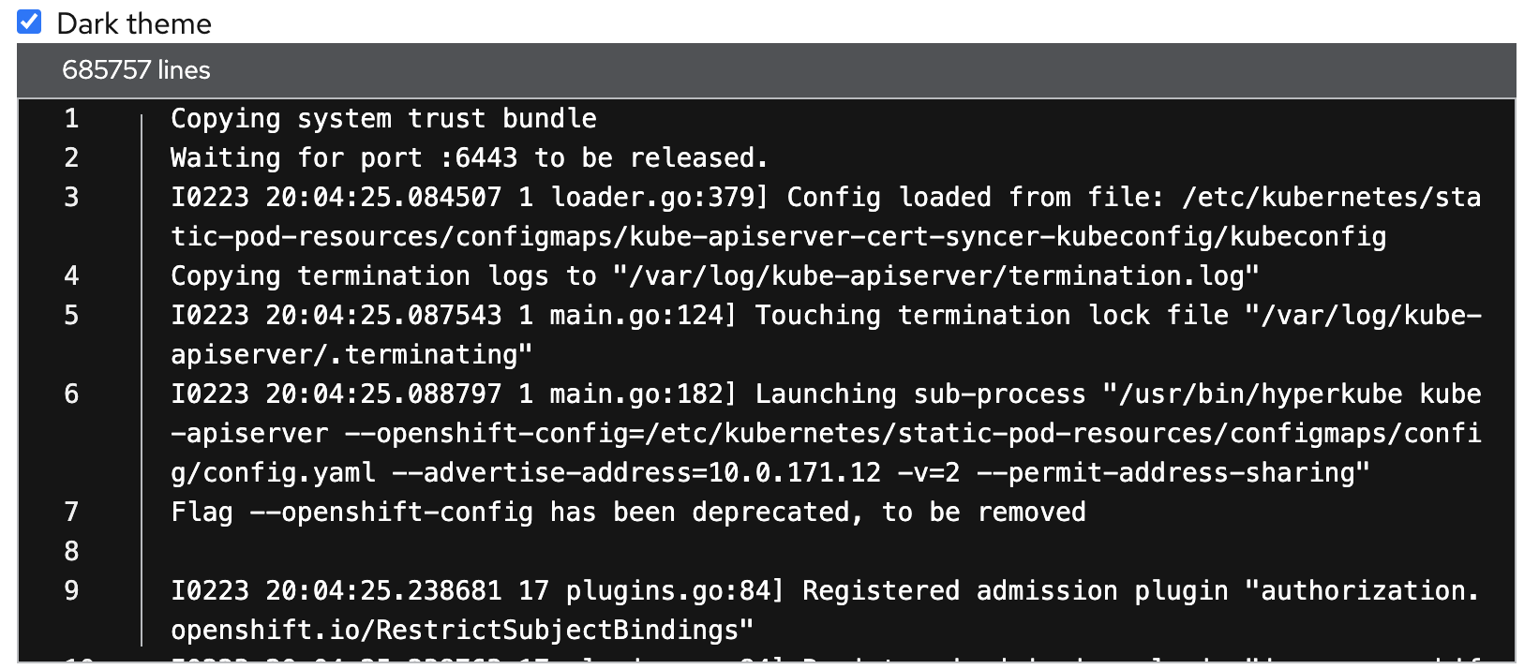1524x669 pixels.
Task: Select line number 5
Action: [71, 316]
